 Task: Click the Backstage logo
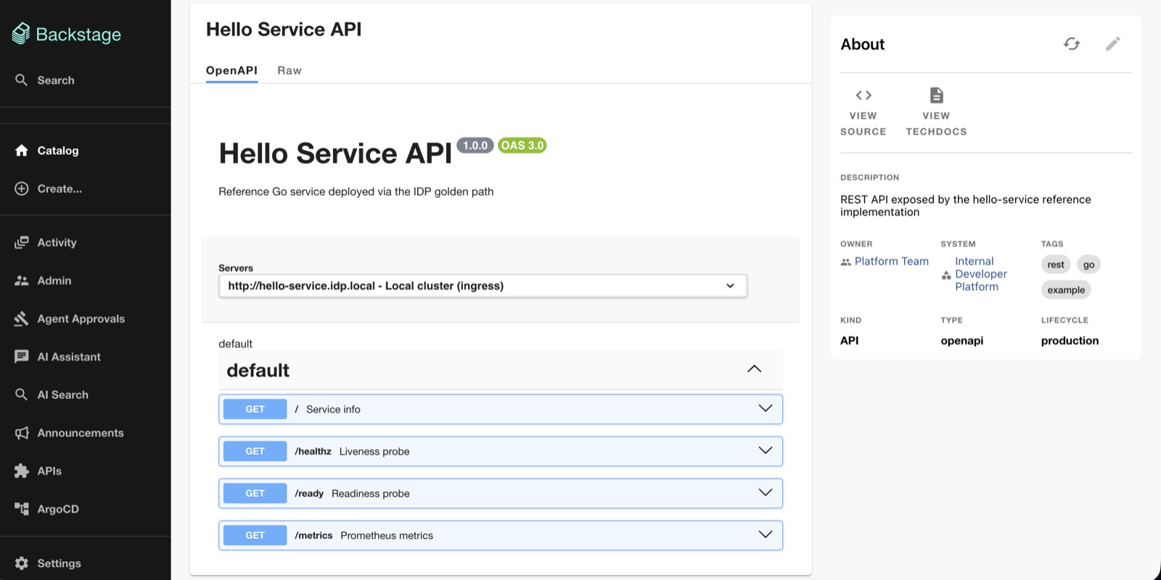67,34
